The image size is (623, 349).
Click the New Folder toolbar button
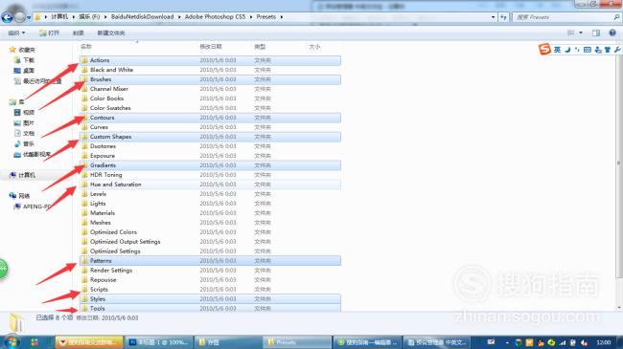click(111, 33)
